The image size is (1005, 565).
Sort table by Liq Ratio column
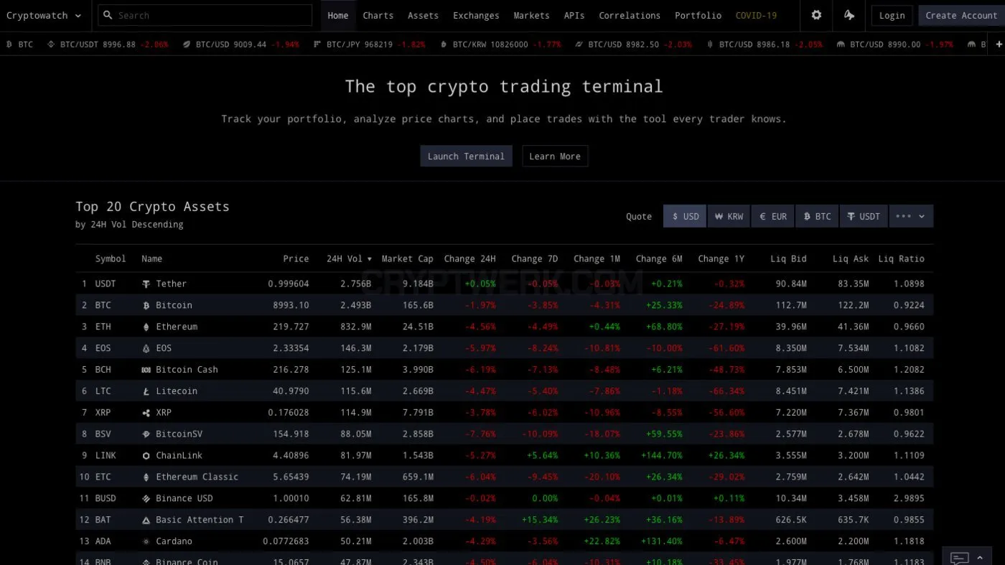(902, 259)
